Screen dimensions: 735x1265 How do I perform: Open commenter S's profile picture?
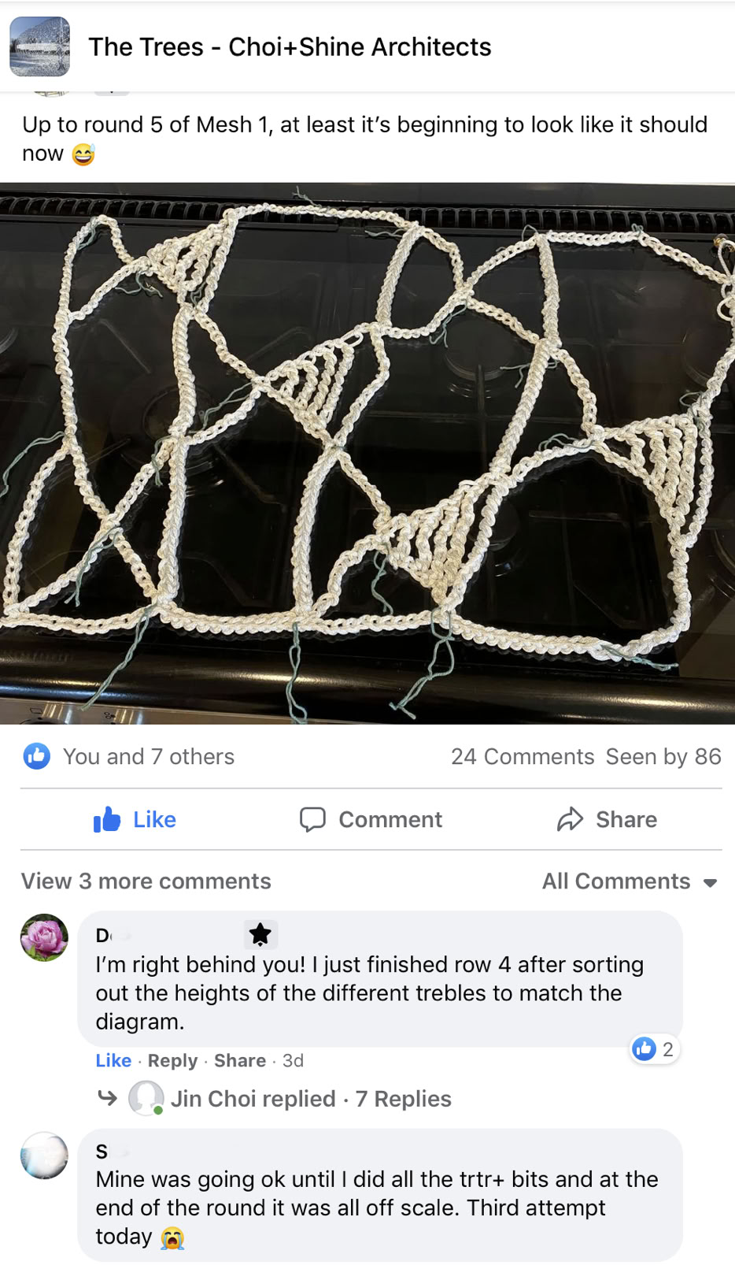click(x=44, y=1156)
